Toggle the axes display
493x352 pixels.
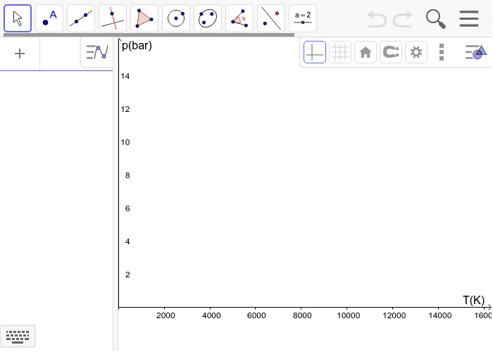(315, 52)
